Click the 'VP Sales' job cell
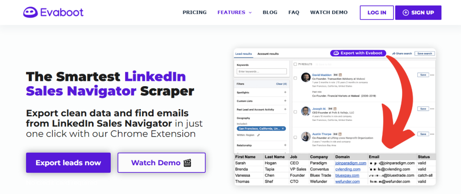Screen dimensions: 461x194 (299, 169)
